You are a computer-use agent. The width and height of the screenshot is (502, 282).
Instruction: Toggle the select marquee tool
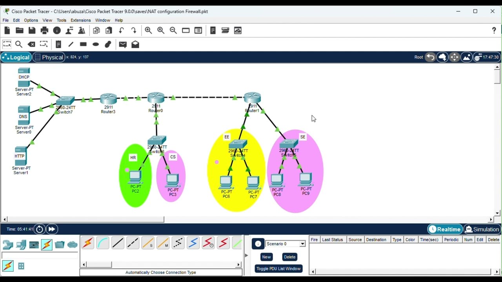7,44
